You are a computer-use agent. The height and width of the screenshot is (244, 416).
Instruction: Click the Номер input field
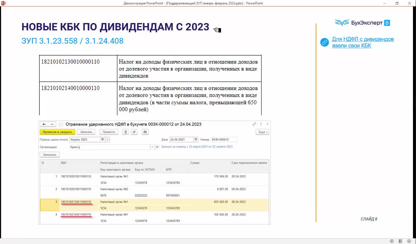[224, 140]
